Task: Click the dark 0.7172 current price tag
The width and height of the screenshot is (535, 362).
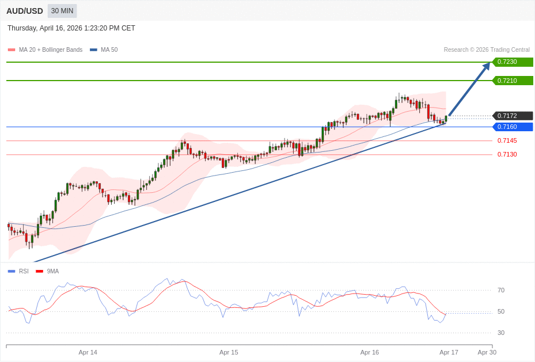Action: (x=512, y=116)
